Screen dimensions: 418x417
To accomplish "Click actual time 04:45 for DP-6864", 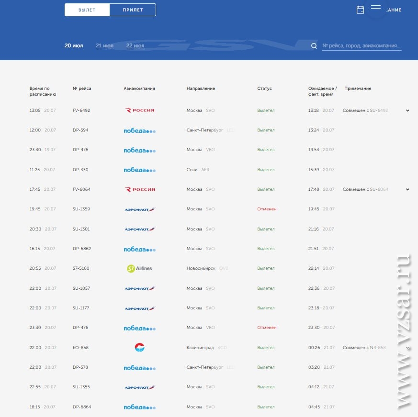I will coord(314,407).
